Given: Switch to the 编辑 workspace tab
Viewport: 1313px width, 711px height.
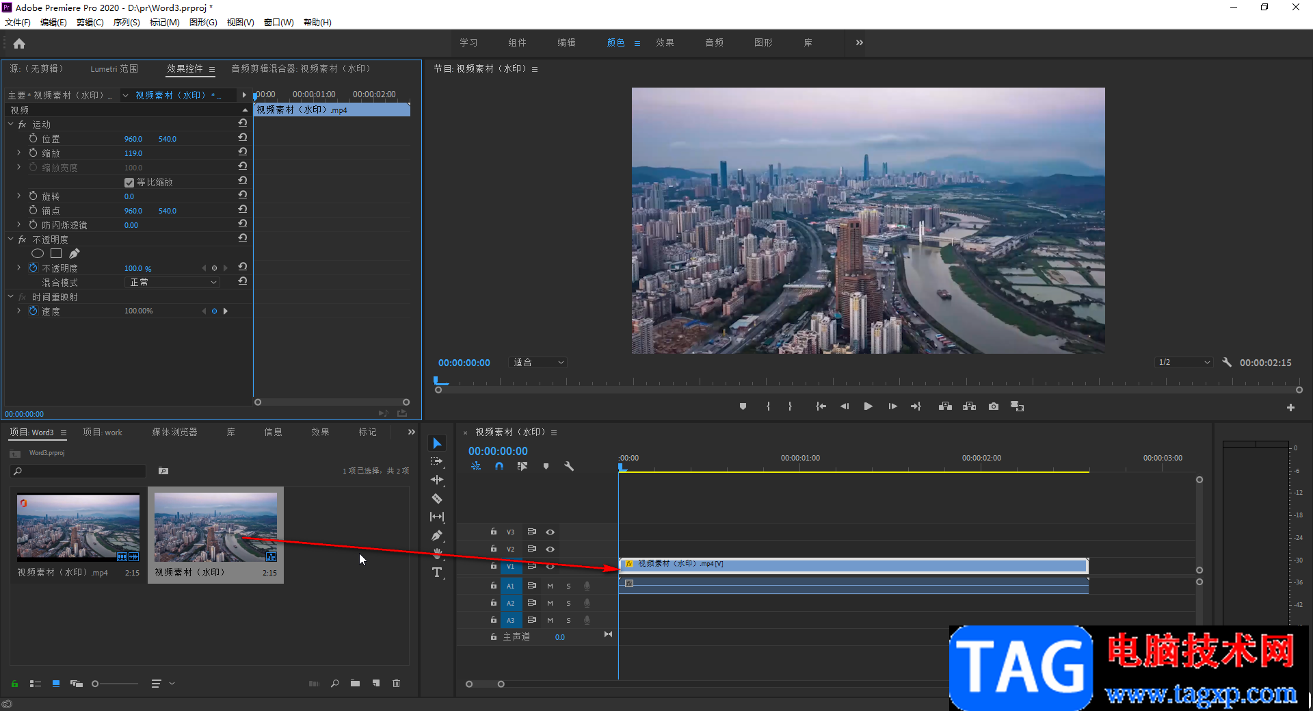Looking at the screenshot, I should 566,42.
